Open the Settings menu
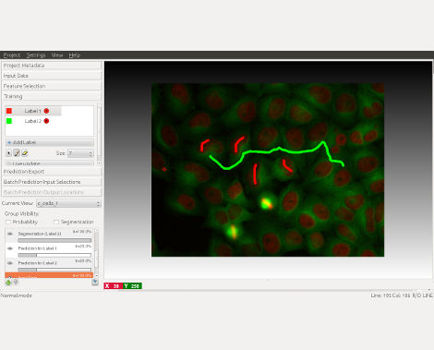434x350 pixels. click(x=36, y=55)
